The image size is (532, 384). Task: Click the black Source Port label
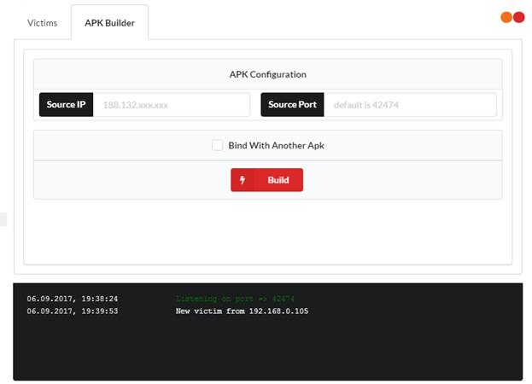[292, 105]
